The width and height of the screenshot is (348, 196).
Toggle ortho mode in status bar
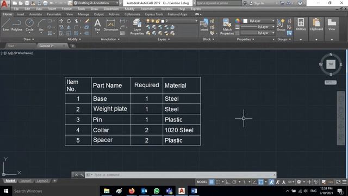click(x=228, y=182)
